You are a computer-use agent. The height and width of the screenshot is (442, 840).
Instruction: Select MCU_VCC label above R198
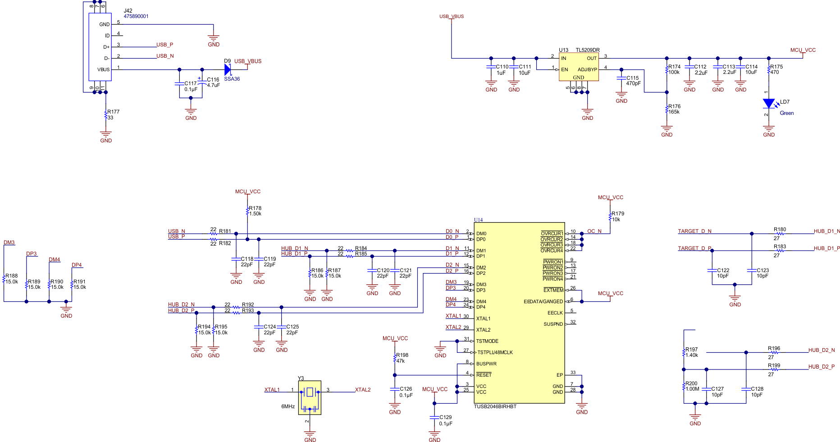(395, 338)
